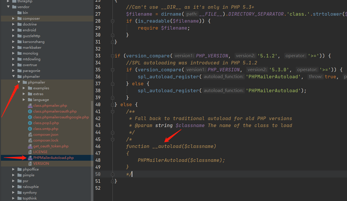Click the class.smtp.php class icon

(30, 129)
